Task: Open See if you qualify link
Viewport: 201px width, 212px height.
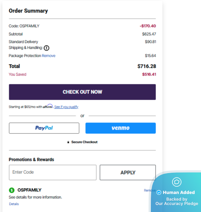Action: click(66, 107)
